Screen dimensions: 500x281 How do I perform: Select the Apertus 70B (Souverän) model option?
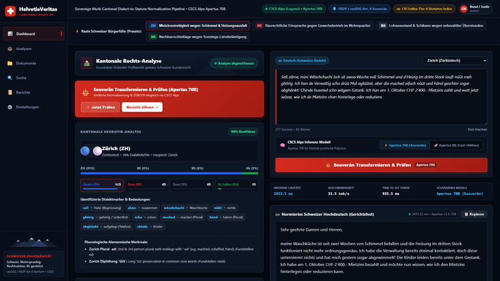click(x=405, y=145)
